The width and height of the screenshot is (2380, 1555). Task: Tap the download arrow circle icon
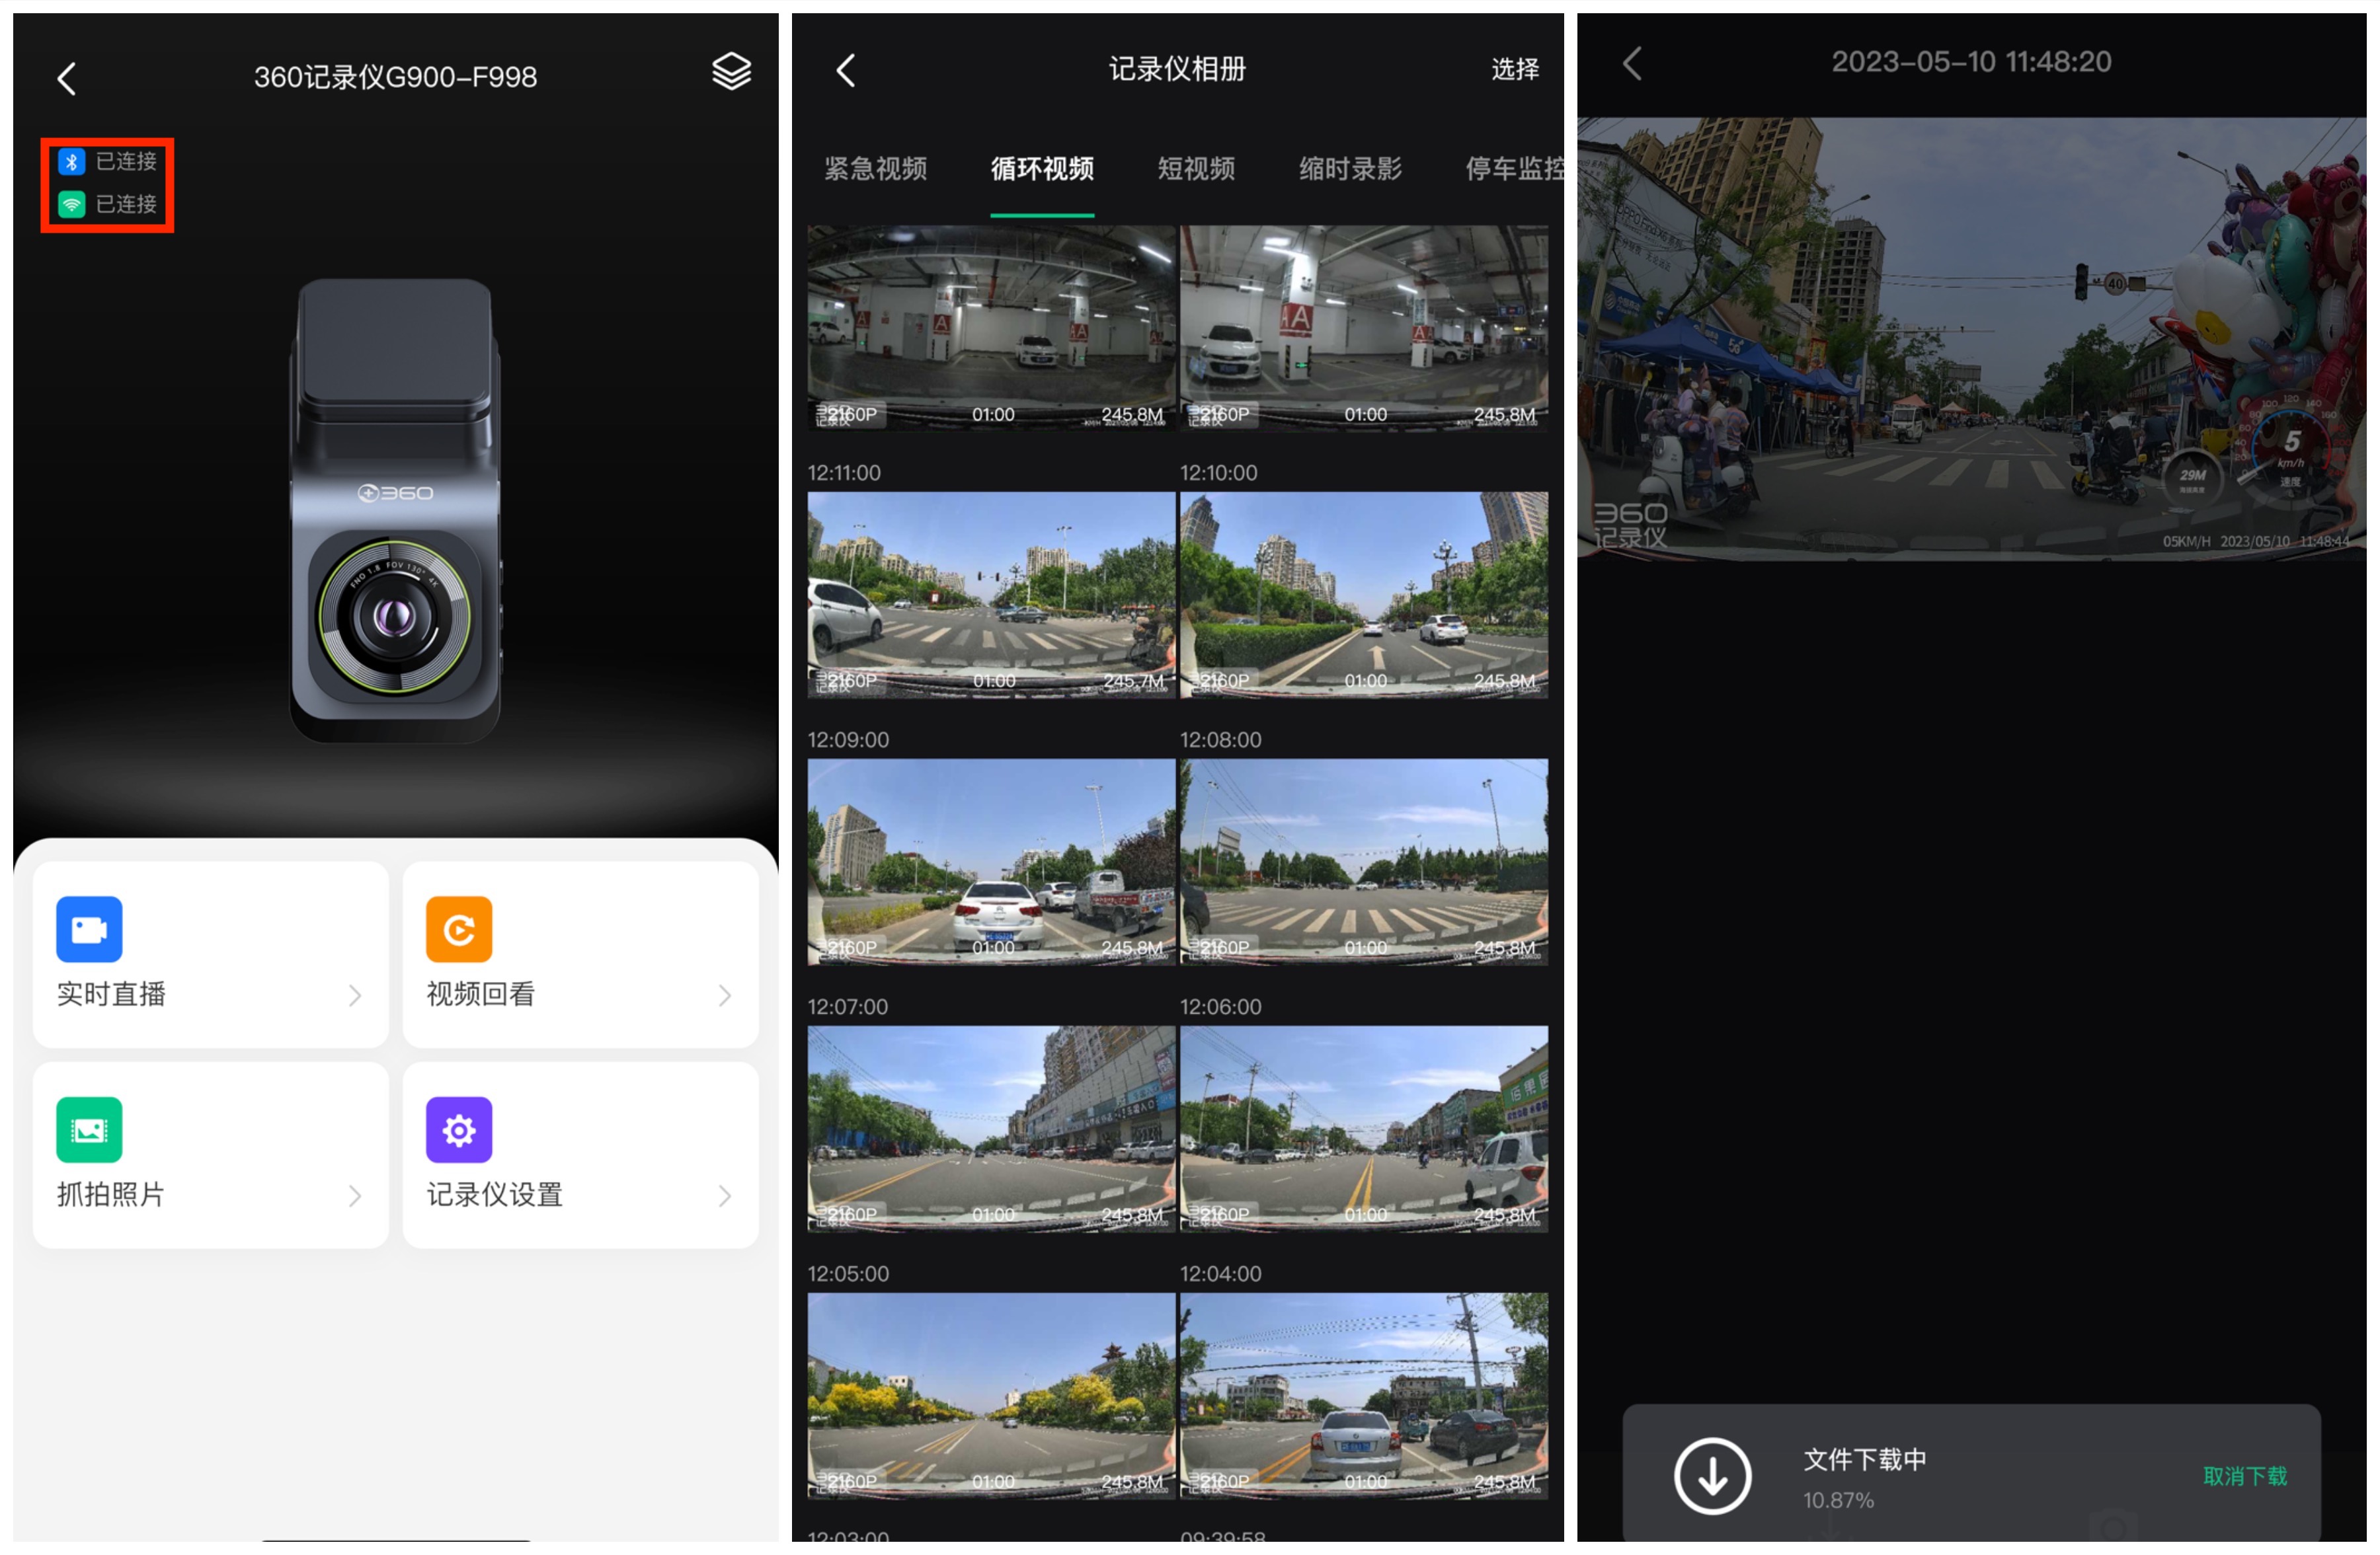point(1712,1476)
